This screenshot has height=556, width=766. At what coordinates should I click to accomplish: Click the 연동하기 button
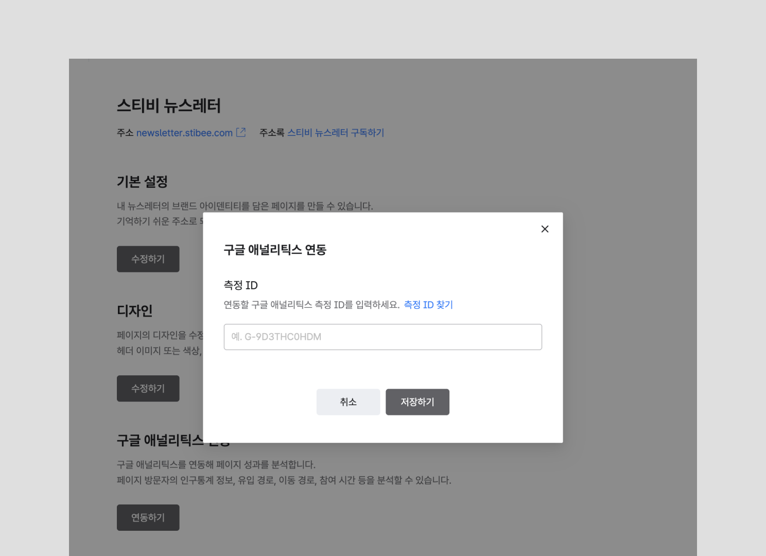148,517
